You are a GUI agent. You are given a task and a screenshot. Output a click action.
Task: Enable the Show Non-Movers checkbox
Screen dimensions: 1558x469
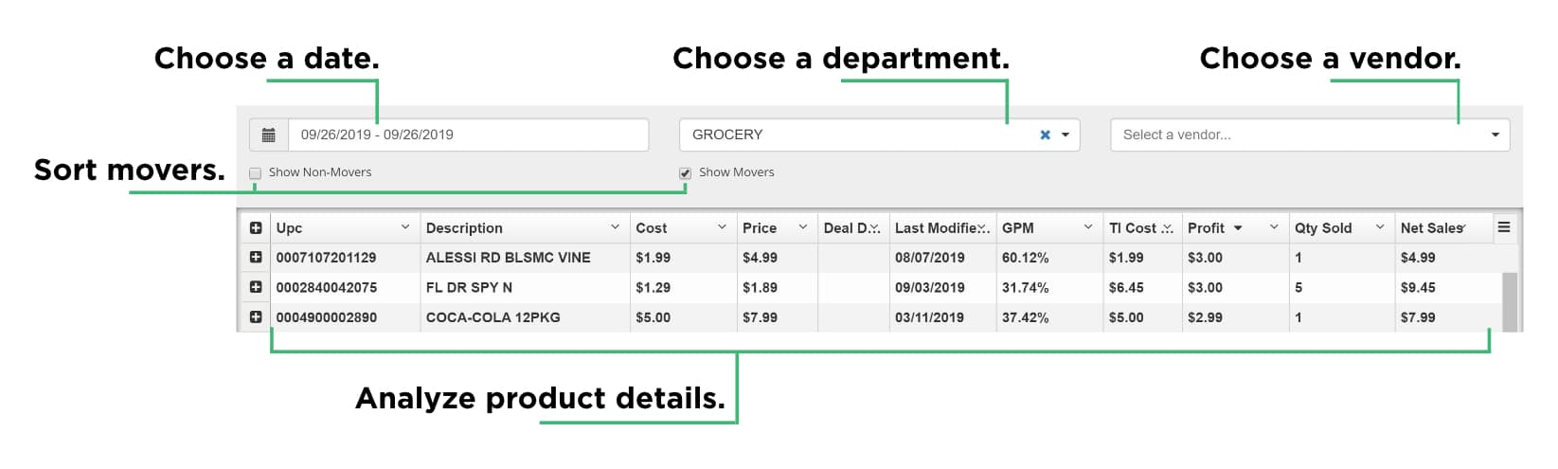pyautogui.click(x=256, y=173)
